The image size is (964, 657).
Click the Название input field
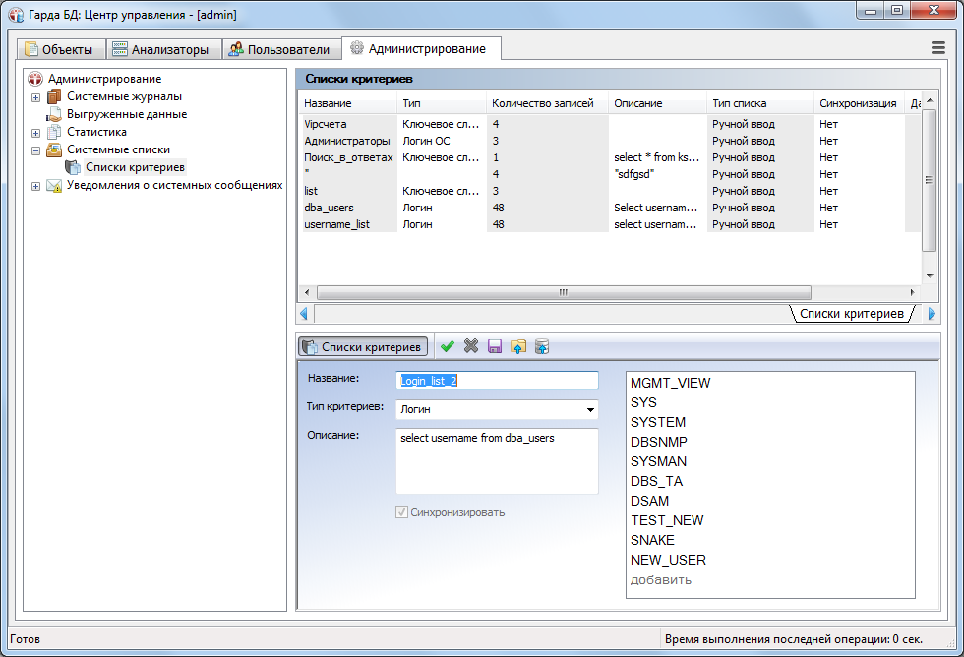497,381
